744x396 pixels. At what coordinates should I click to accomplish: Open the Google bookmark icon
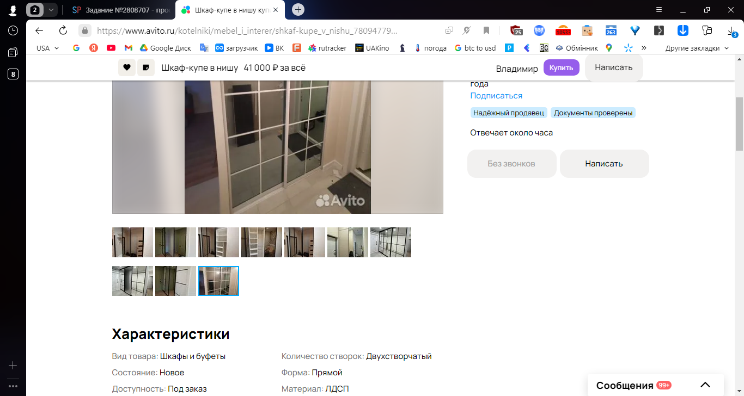(76, 48)
